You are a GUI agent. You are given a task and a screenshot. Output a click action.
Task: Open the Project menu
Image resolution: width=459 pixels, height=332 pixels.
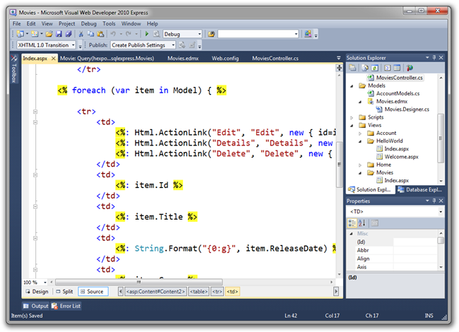pos(66,23)
